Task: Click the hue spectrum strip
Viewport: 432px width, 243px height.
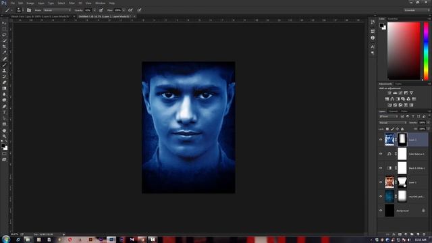Action: pyautogui.click(x=426, y=51)
